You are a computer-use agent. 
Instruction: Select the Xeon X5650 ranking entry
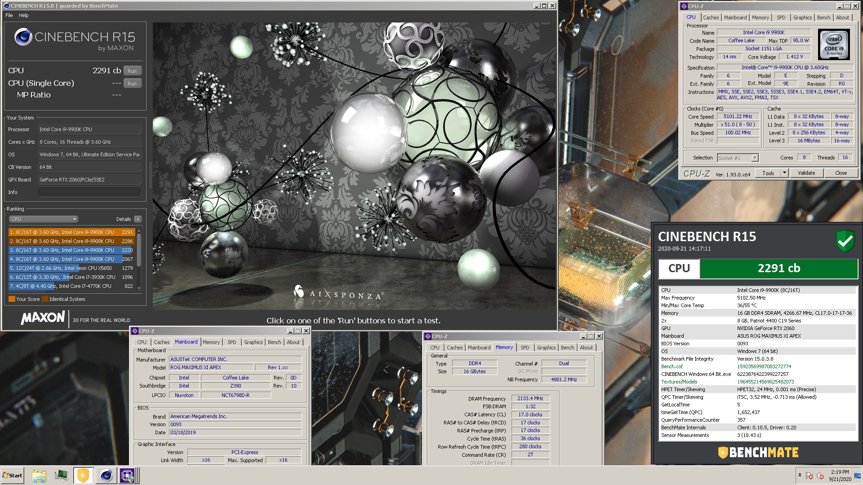pos(72,268)
